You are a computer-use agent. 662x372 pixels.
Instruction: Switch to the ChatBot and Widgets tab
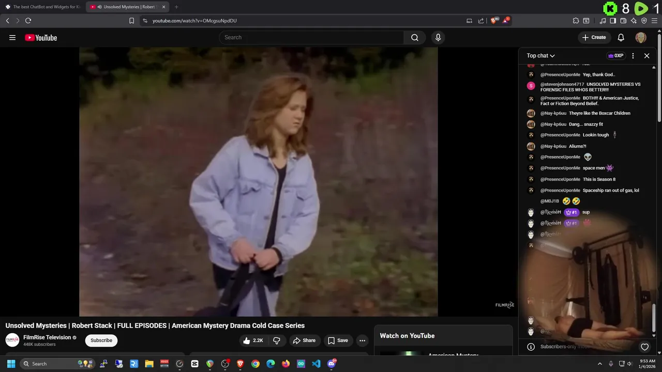tap(42, 7)
